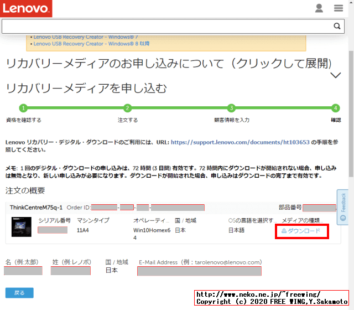Click the リカバリーメディアのお申し込みについて heading
Viewport: 354px width, 310px height.
coord(169,64)
